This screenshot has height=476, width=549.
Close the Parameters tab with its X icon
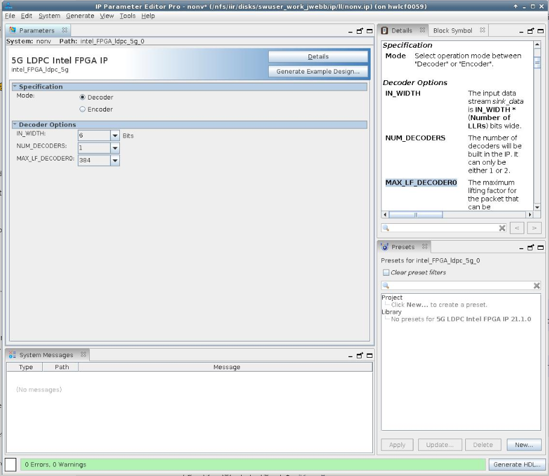pos(64,30)
